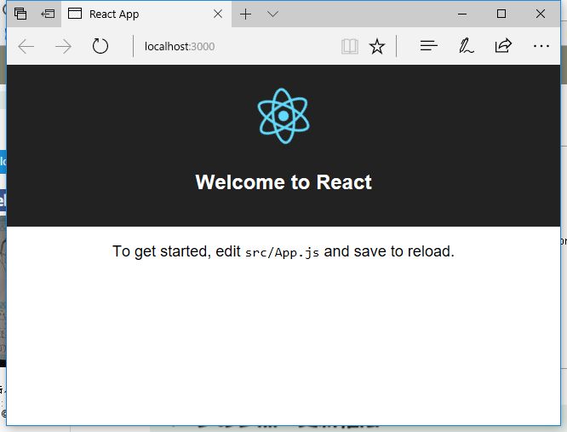Maximize the Edge browser window

pyautogui.click(x=501, y=14)
